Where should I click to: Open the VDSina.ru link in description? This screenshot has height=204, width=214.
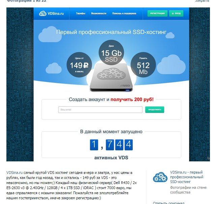pos(14,173)
